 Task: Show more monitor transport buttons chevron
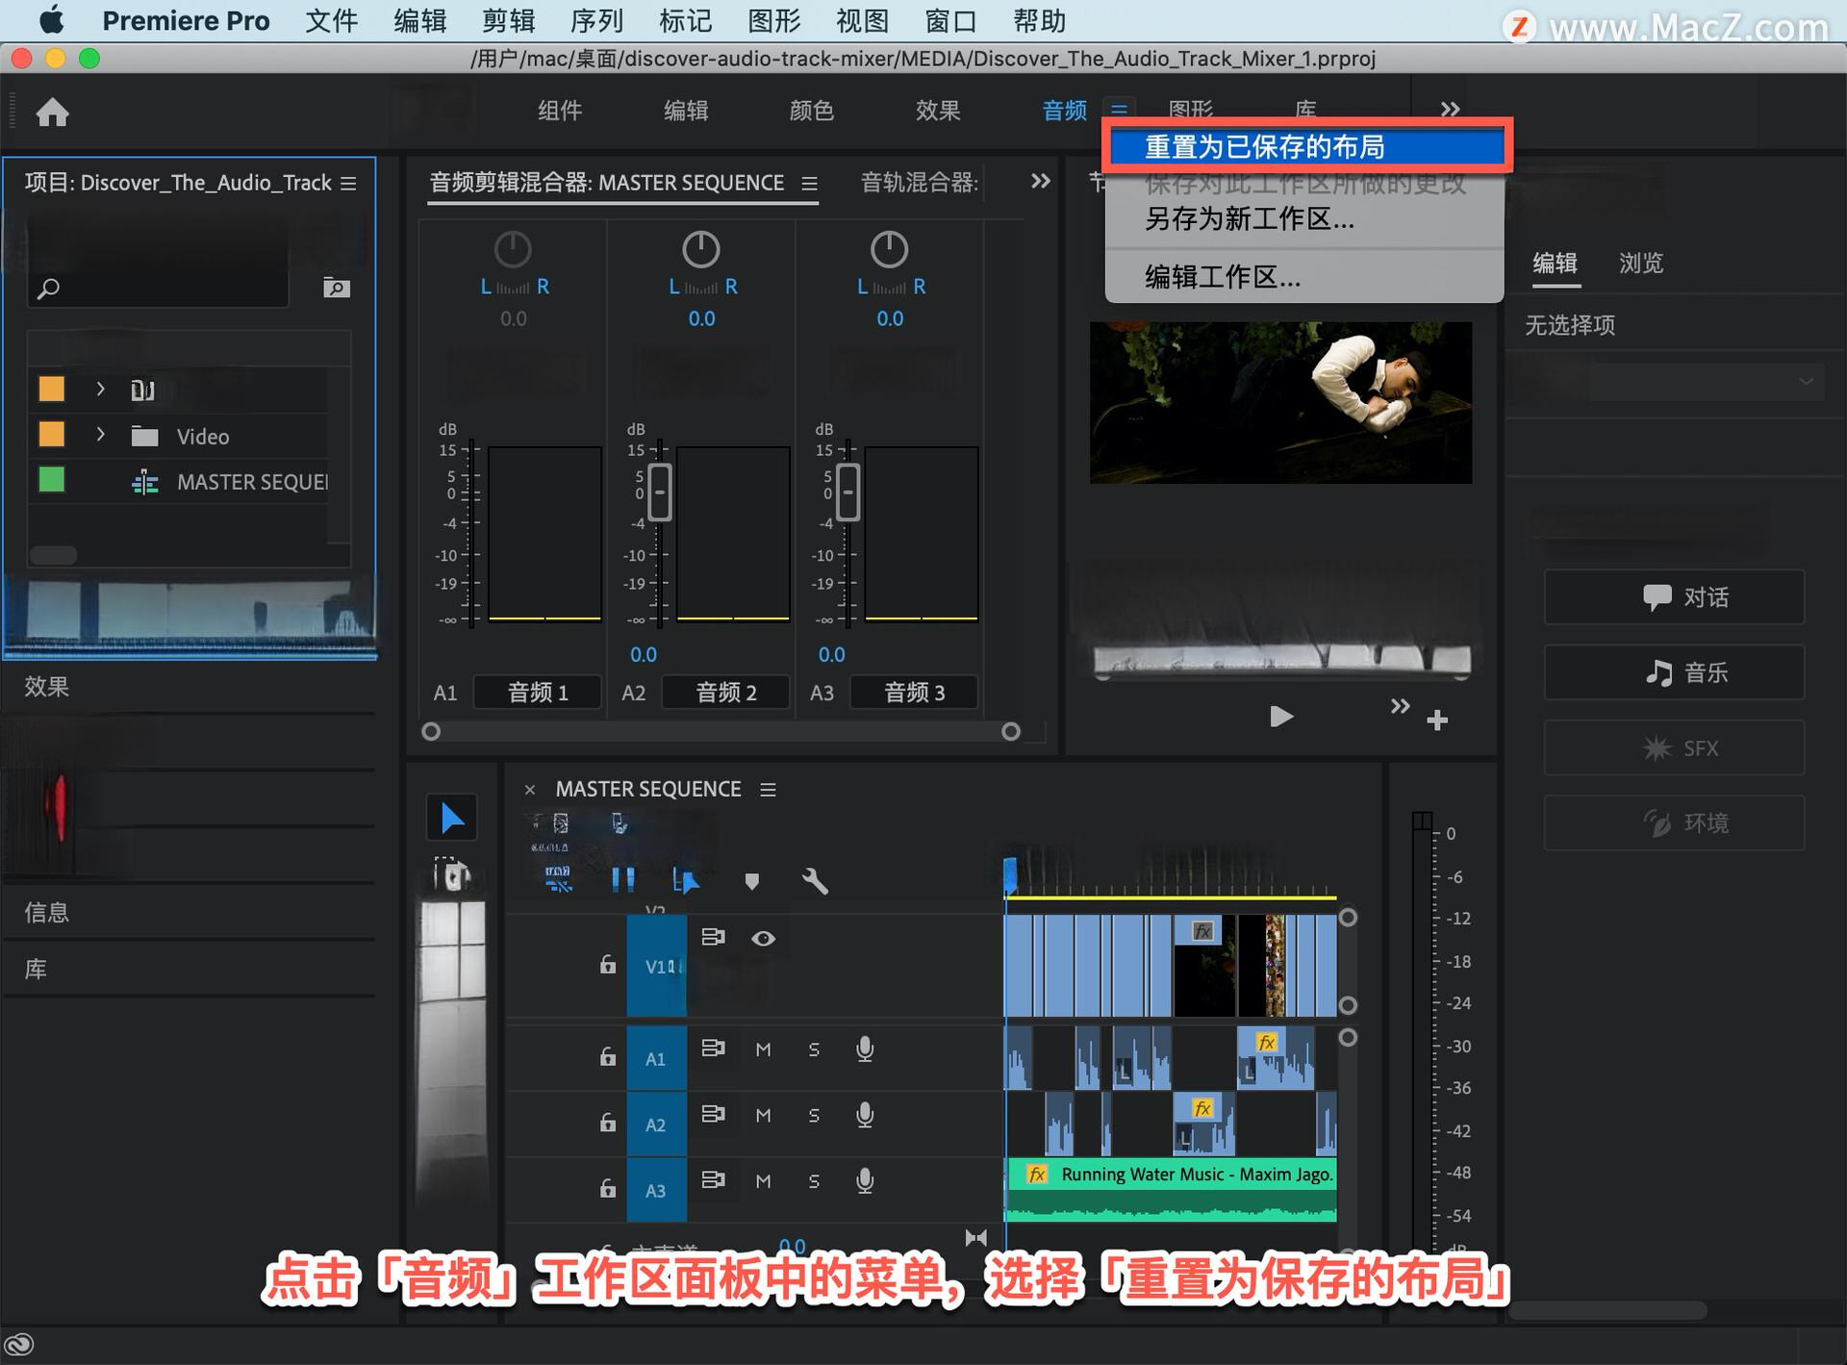(x=1400, y=706)
